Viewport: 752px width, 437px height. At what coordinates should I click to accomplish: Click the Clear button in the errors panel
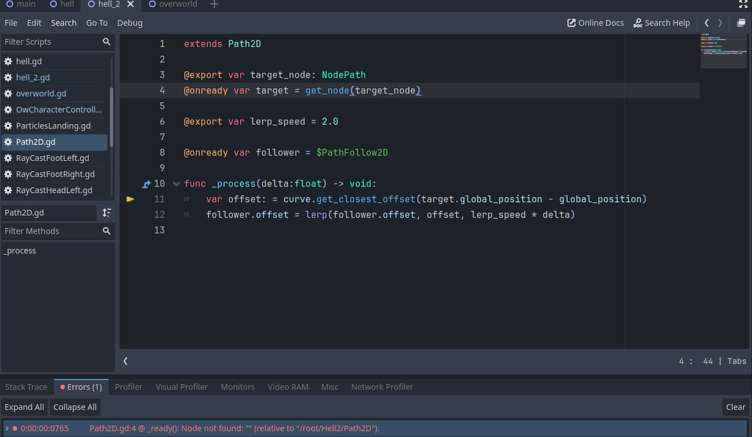point(735,406)
